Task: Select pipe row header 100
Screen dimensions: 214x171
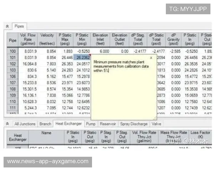Action: 12,51
